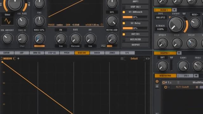Switch to the STEP SQ tab
The height and width of the screenshot is (114, 203).
pos(52,53)
